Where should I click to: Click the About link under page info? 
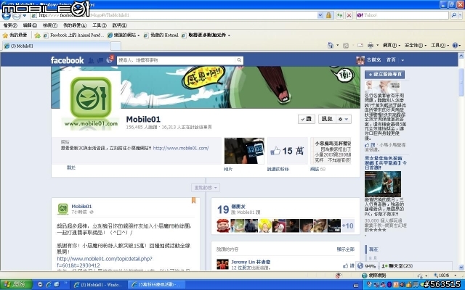tap(71, 167)
